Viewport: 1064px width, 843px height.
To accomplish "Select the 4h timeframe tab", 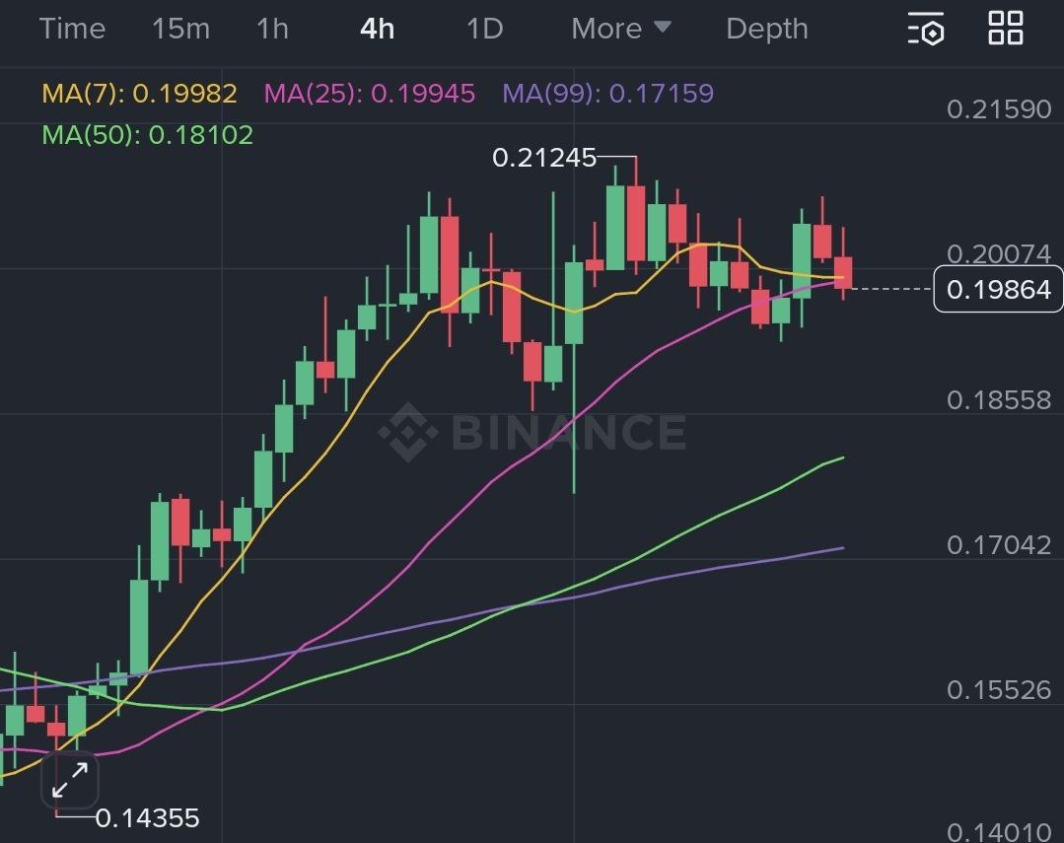I will click(x=377, y=29).
